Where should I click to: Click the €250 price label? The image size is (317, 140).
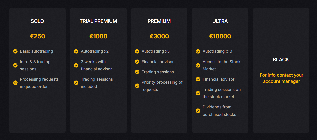[x=37, y=36]
